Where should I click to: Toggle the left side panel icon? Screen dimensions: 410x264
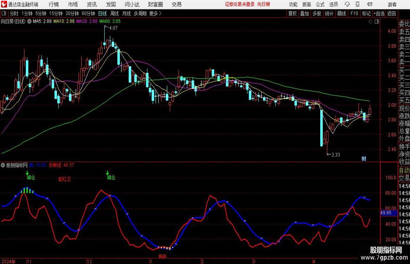(3, 13)
